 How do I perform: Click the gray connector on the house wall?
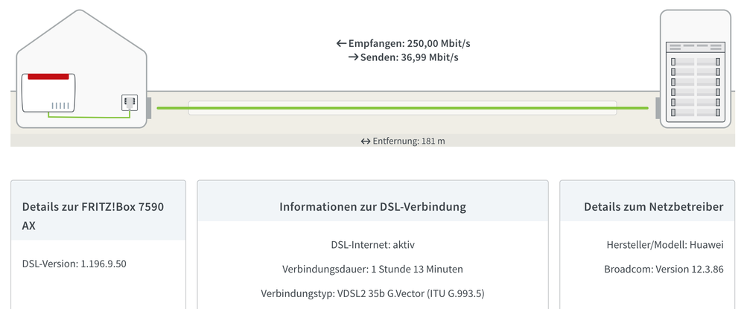[150, 108]
